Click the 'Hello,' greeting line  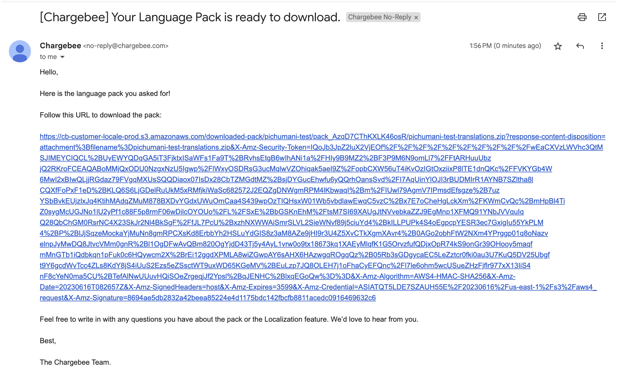point(49,72)
